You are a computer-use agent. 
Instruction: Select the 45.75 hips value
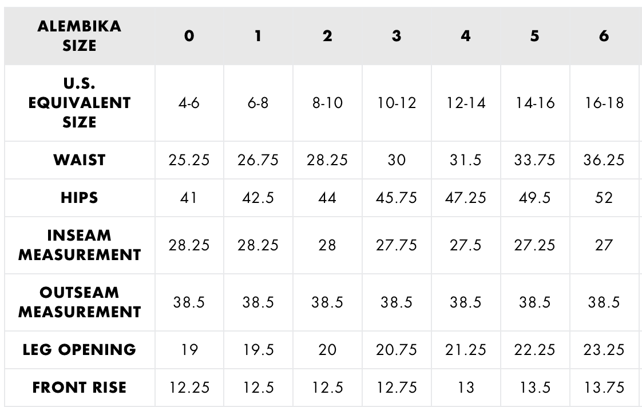coord(396,198)
